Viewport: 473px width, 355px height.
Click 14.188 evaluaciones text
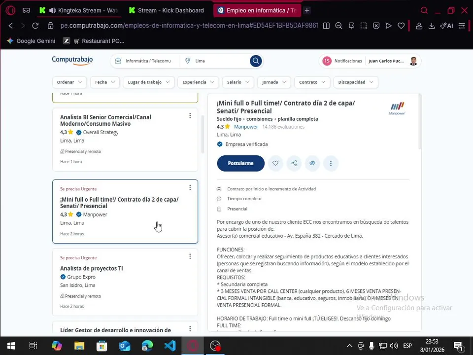(x=283, y=127)
